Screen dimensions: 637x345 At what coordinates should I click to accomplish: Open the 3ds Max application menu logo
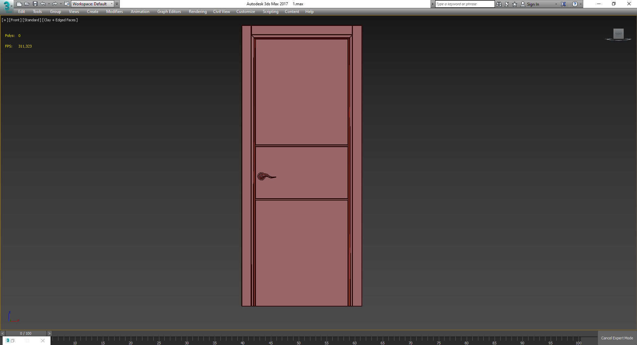coord(7,6)
